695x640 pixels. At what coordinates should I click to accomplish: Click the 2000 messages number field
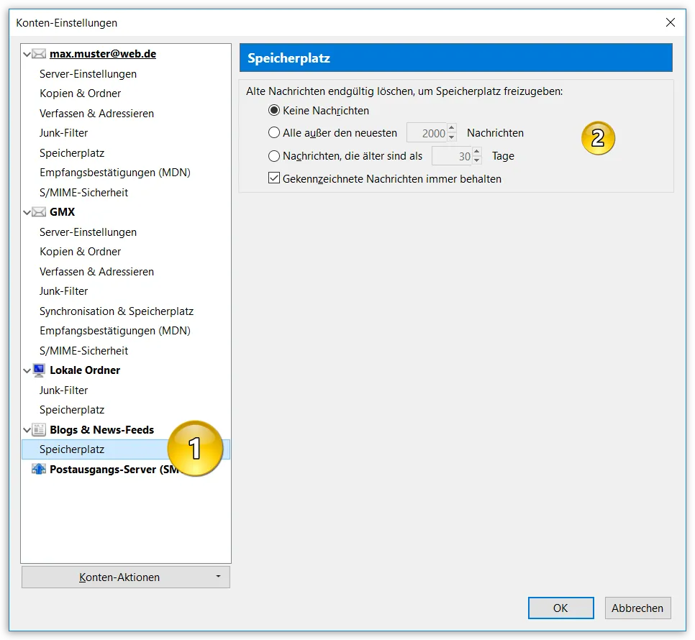pyautogui.click(x=427, y=133)
